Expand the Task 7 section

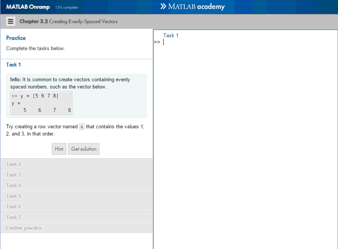14,217
